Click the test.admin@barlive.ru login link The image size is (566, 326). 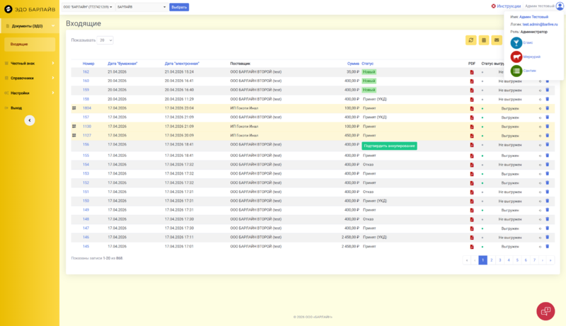[540, 25]
